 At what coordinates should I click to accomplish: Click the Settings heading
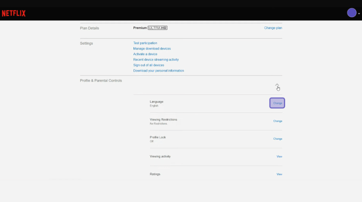pyautogui.click(x=86, y=43)
